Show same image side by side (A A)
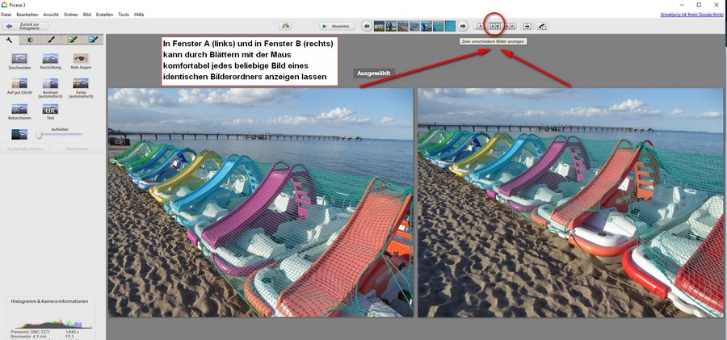 510,27
